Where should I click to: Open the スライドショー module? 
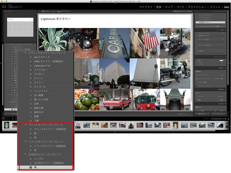(x=197, y=7)
